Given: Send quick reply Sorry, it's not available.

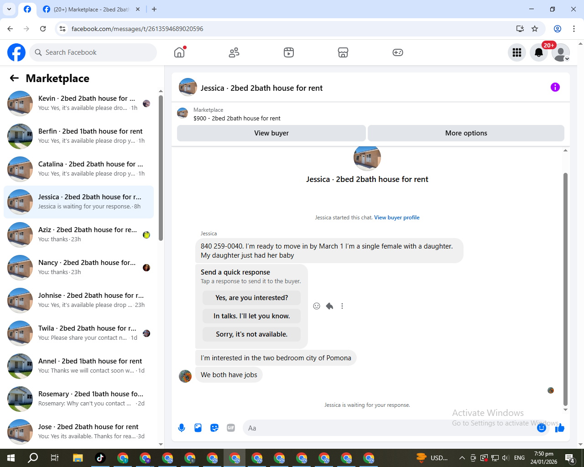Looking at the screenshot, I should coord(251,334).
